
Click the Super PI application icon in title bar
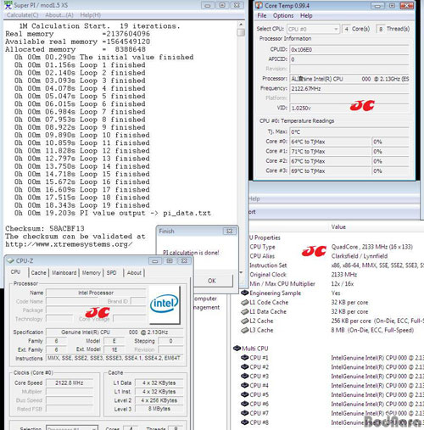click(x=8, y=5)
